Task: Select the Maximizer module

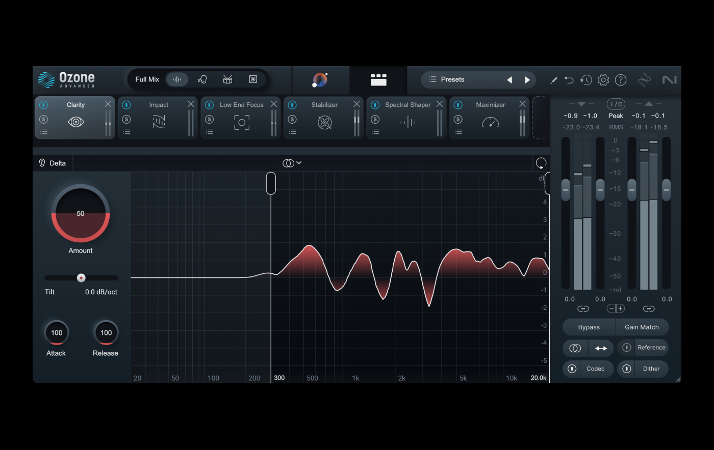Action: click(490, 118)
